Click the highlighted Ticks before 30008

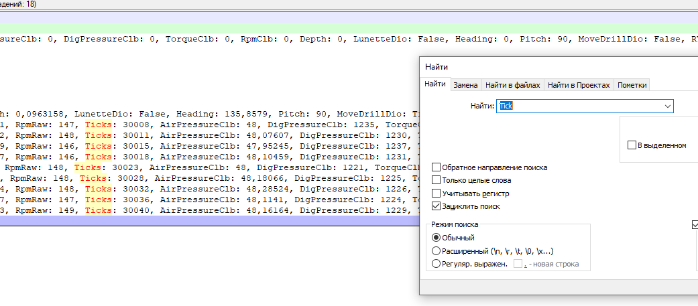(x=99, y=125)
